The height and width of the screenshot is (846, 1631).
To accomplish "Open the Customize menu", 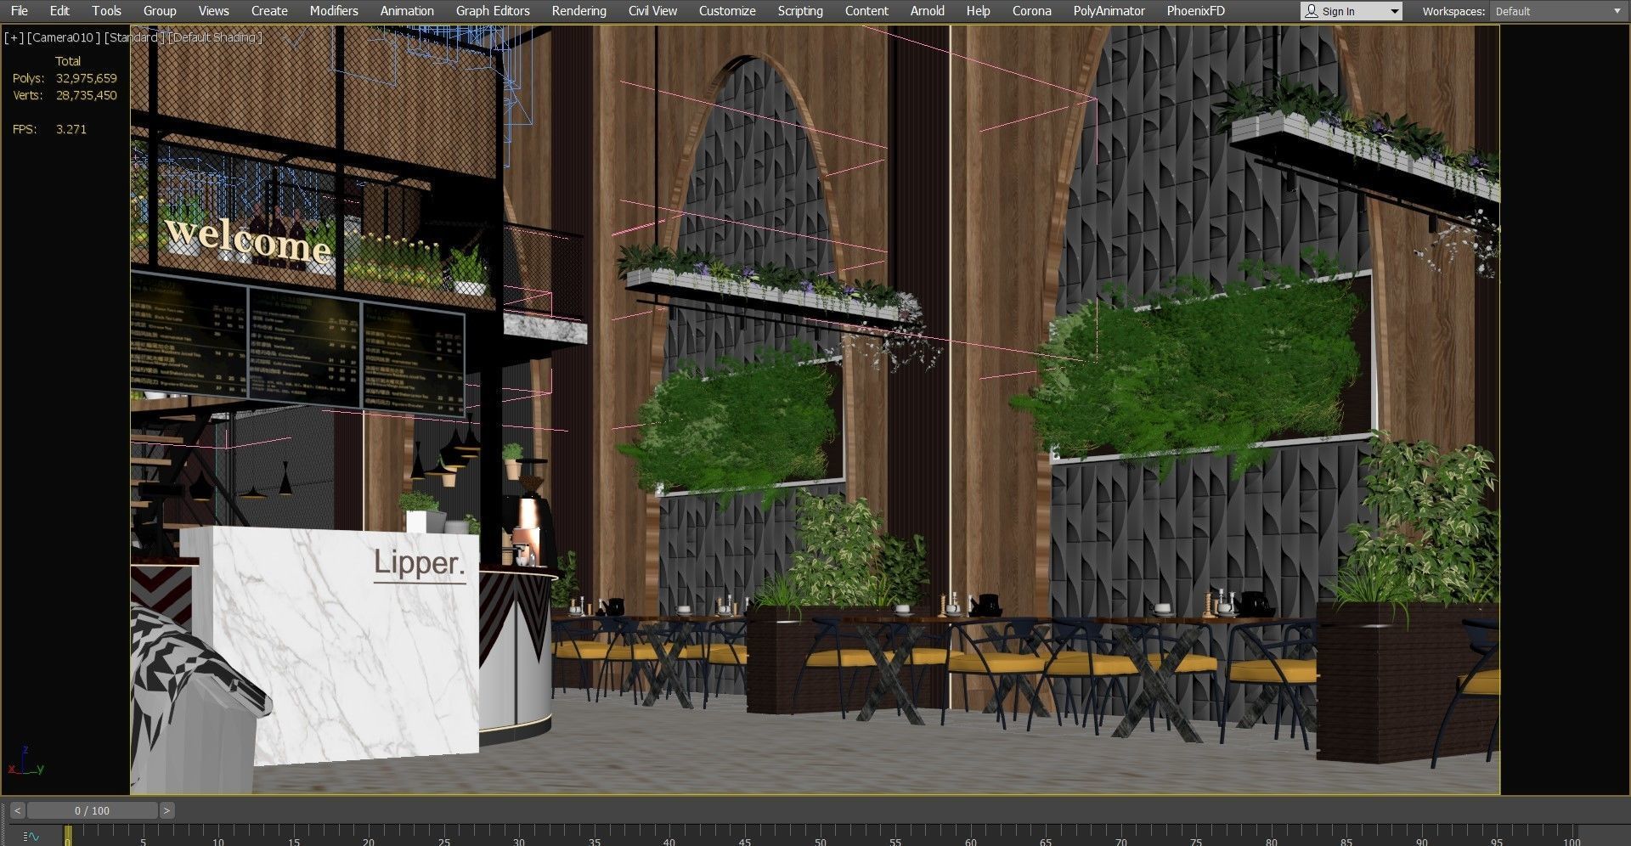I will pos(727,11).
